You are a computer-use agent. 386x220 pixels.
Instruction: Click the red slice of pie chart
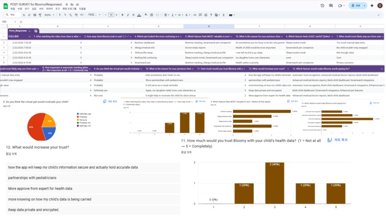(34, 127)
